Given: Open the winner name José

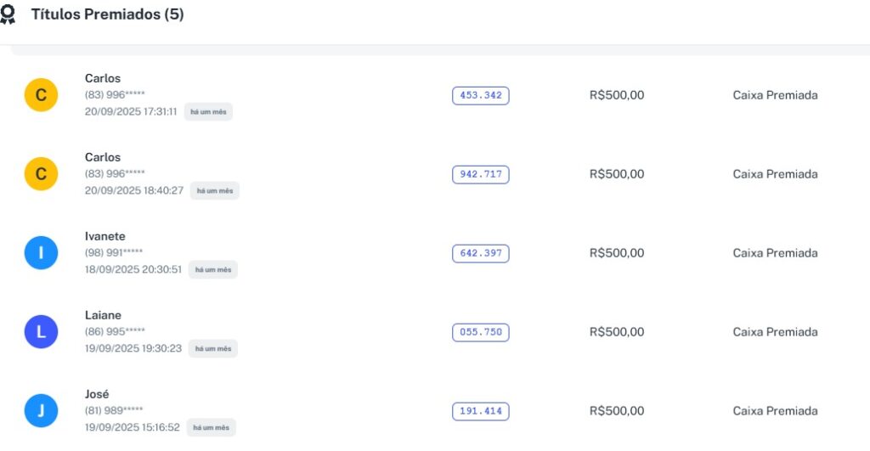Looking at the screenshot, I should tap(97, 394).
